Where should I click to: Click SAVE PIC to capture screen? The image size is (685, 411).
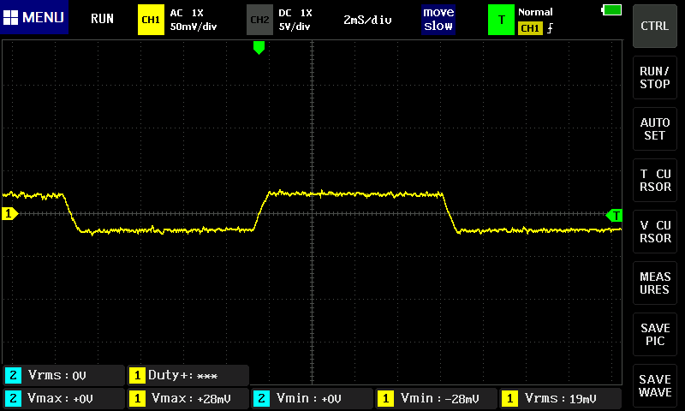(654, 335)
